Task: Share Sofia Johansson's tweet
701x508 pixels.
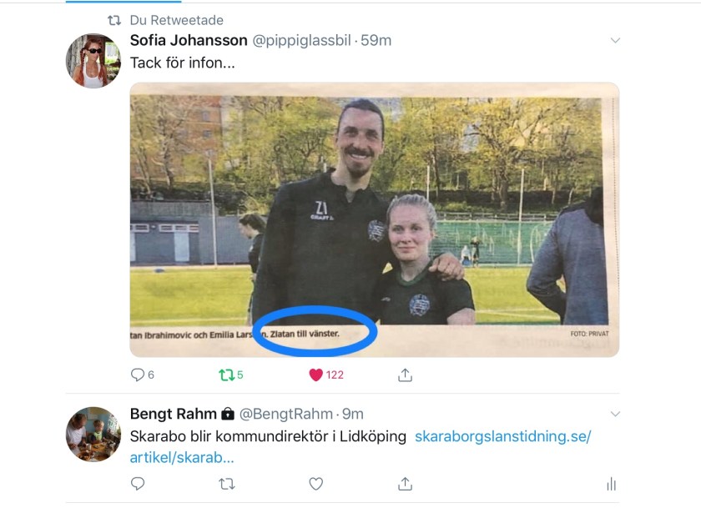Action: [405, 375]
